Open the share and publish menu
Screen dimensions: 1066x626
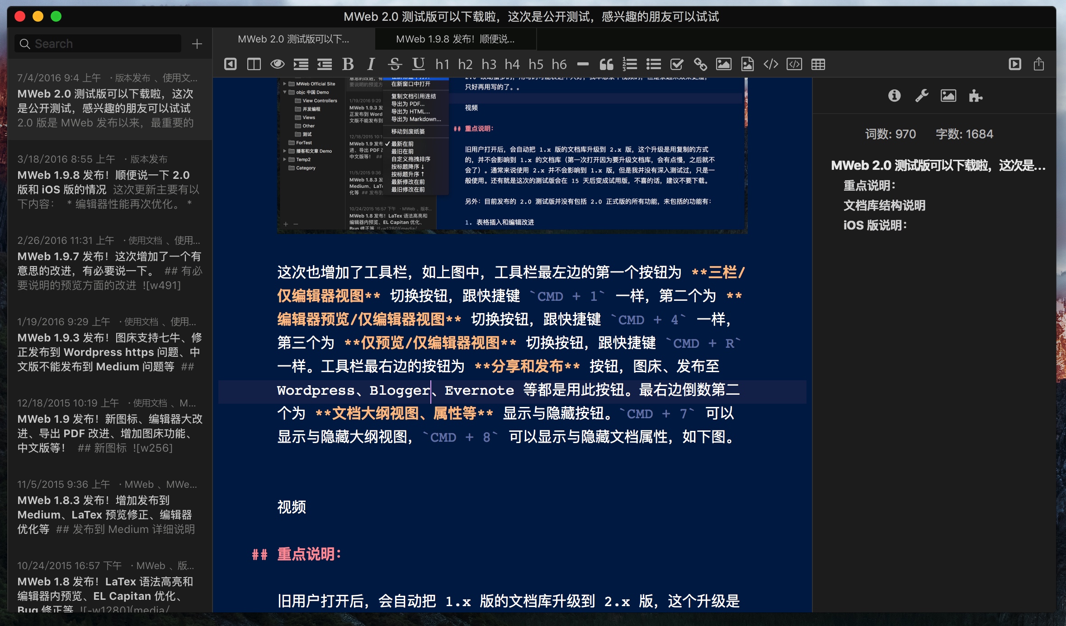tap(1038, 65)
